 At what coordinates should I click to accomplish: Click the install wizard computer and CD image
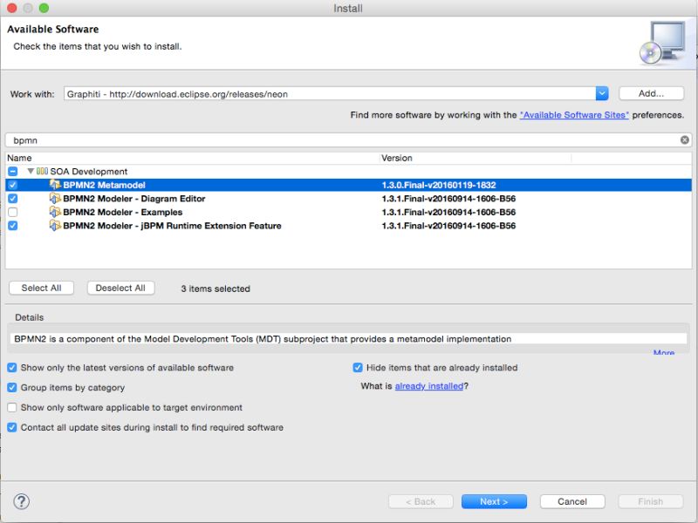pyautogui.click(x=663, y=43)
